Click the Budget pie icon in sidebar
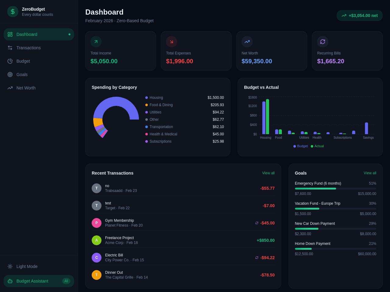 tap(10, 61)
